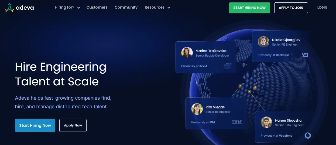The image size is (336, 145).
Task: Click the IBM logo on Rita's card
Action: pos(237,122)
